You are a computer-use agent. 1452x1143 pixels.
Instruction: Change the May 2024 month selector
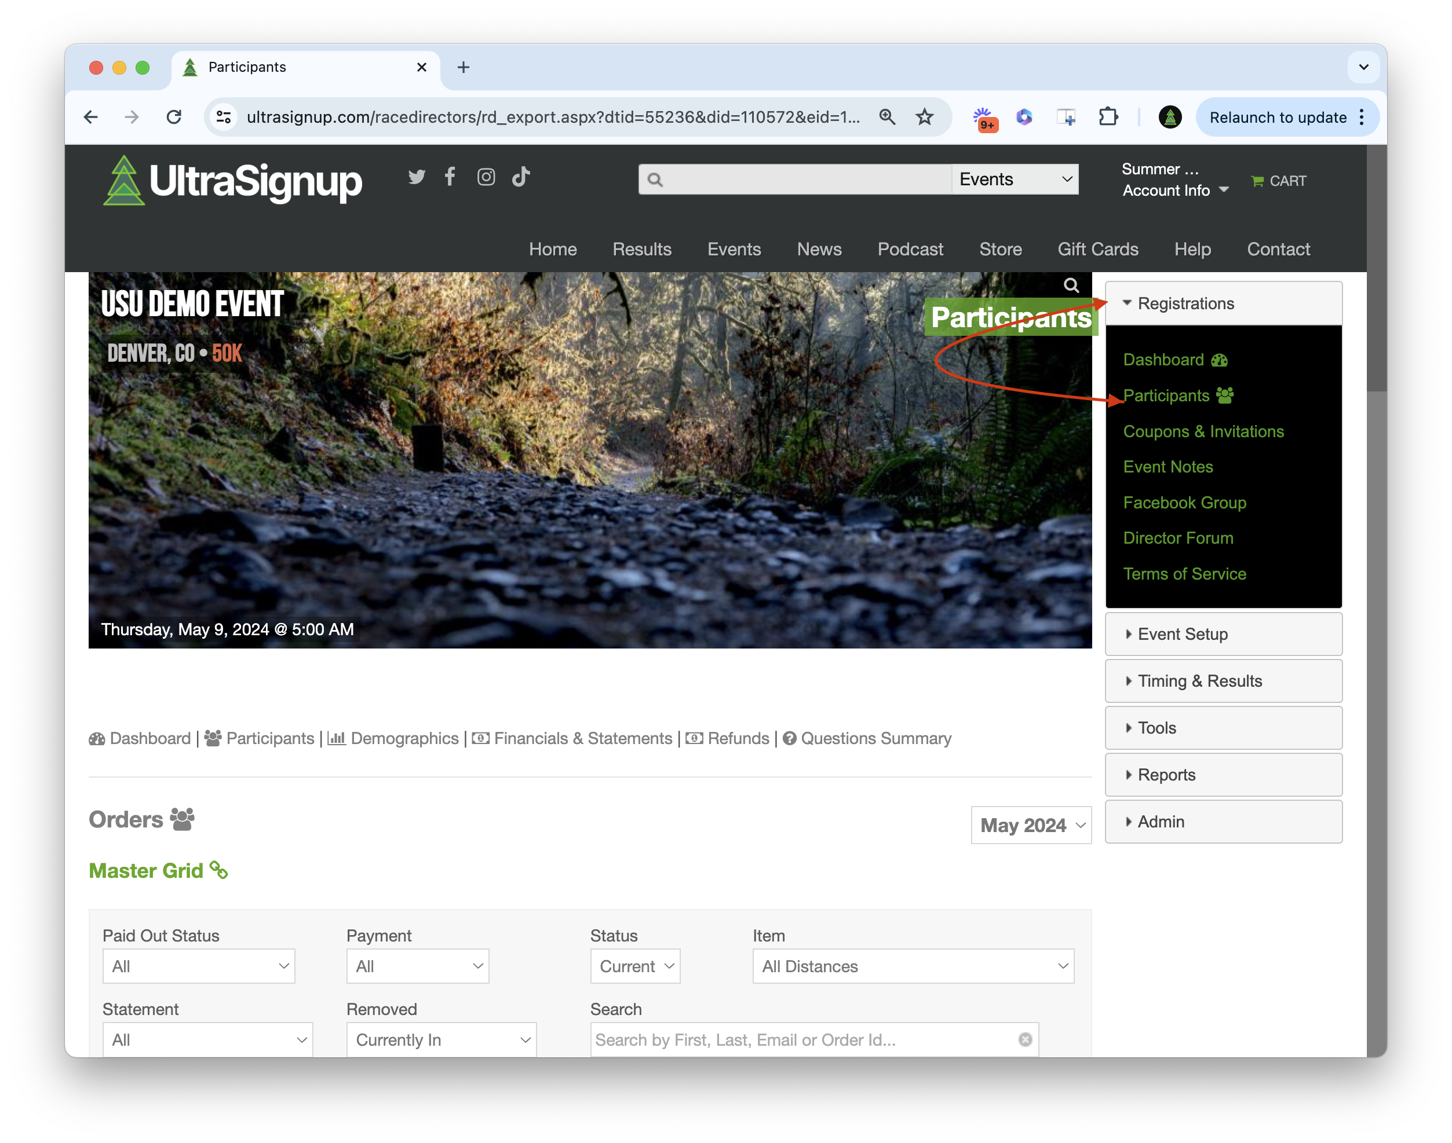pos(1031,825)
